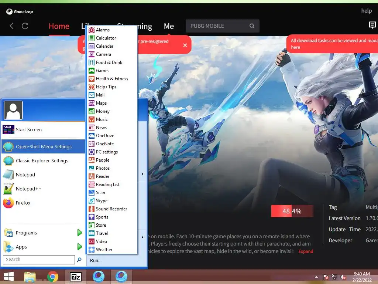This screenshot has height=284, width=378.
Task: Open File Explorer from taskbar
Action: [x=30, y=277]
